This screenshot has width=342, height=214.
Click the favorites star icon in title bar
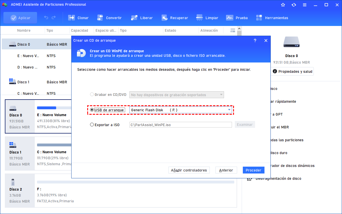click(x=283, y=5)
